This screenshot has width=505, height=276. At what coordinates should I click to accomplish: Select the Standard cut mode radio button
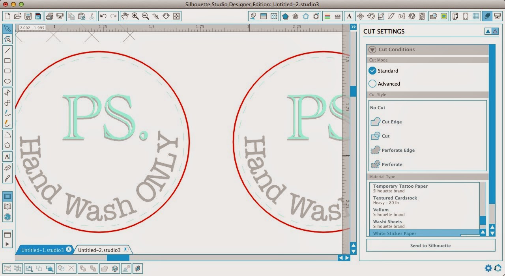coord(372,71)
